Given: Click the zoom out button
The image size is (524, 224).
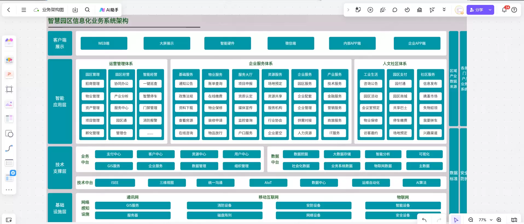Looking at the screenshot, I should [471, 220].
